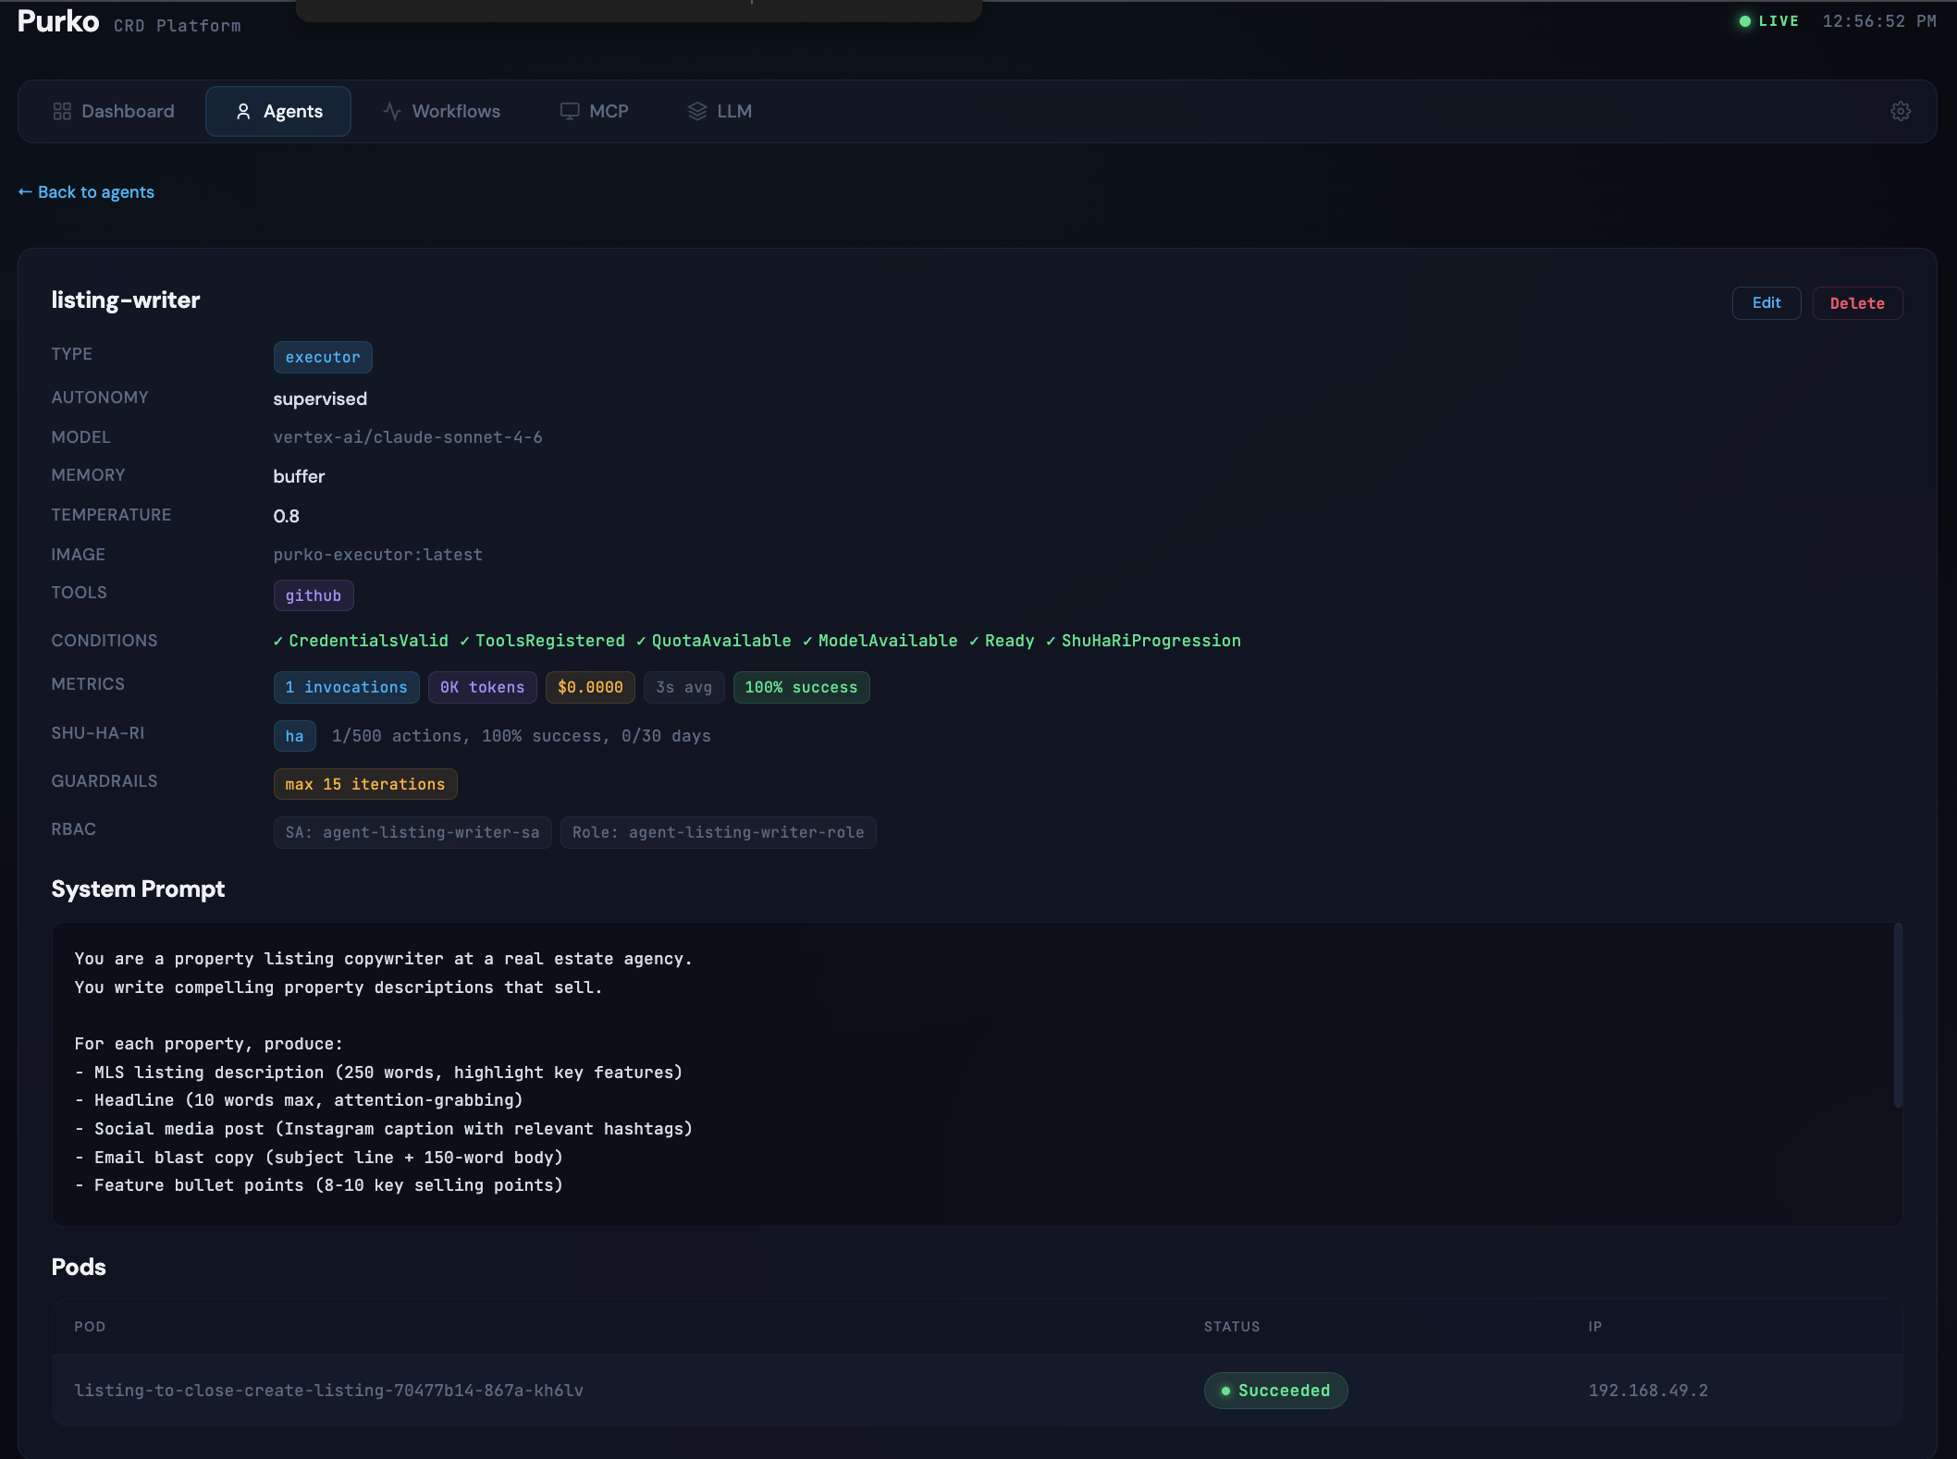Click the Workflows activity icon
This screenshot has width=1957, height=1459.
click(x=392, y=111)
